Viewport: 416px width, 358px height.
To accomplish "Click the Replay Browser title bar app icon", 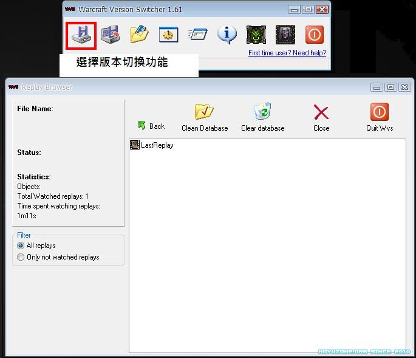I will [x=13, y=87].
